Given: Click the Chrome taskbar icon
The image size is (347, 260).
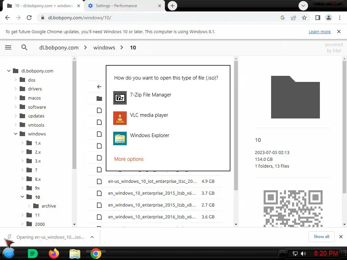Looking at the screenshot, I should click(x=96, y=254).
